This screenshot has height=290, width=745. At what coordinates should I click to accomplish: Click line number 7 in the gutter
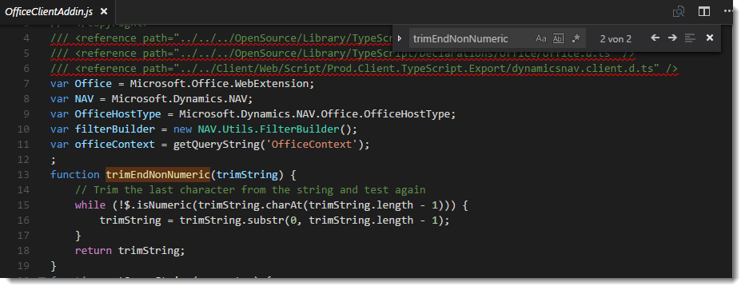point(26,84)
